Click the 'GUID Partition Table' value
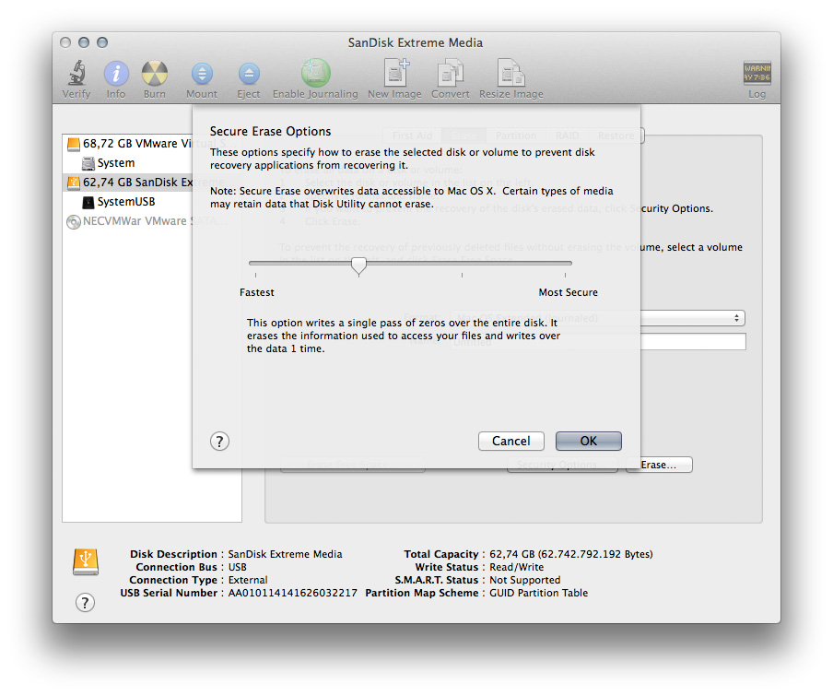The height and width of the screenshot is (696, 833). tap(539, 593)
